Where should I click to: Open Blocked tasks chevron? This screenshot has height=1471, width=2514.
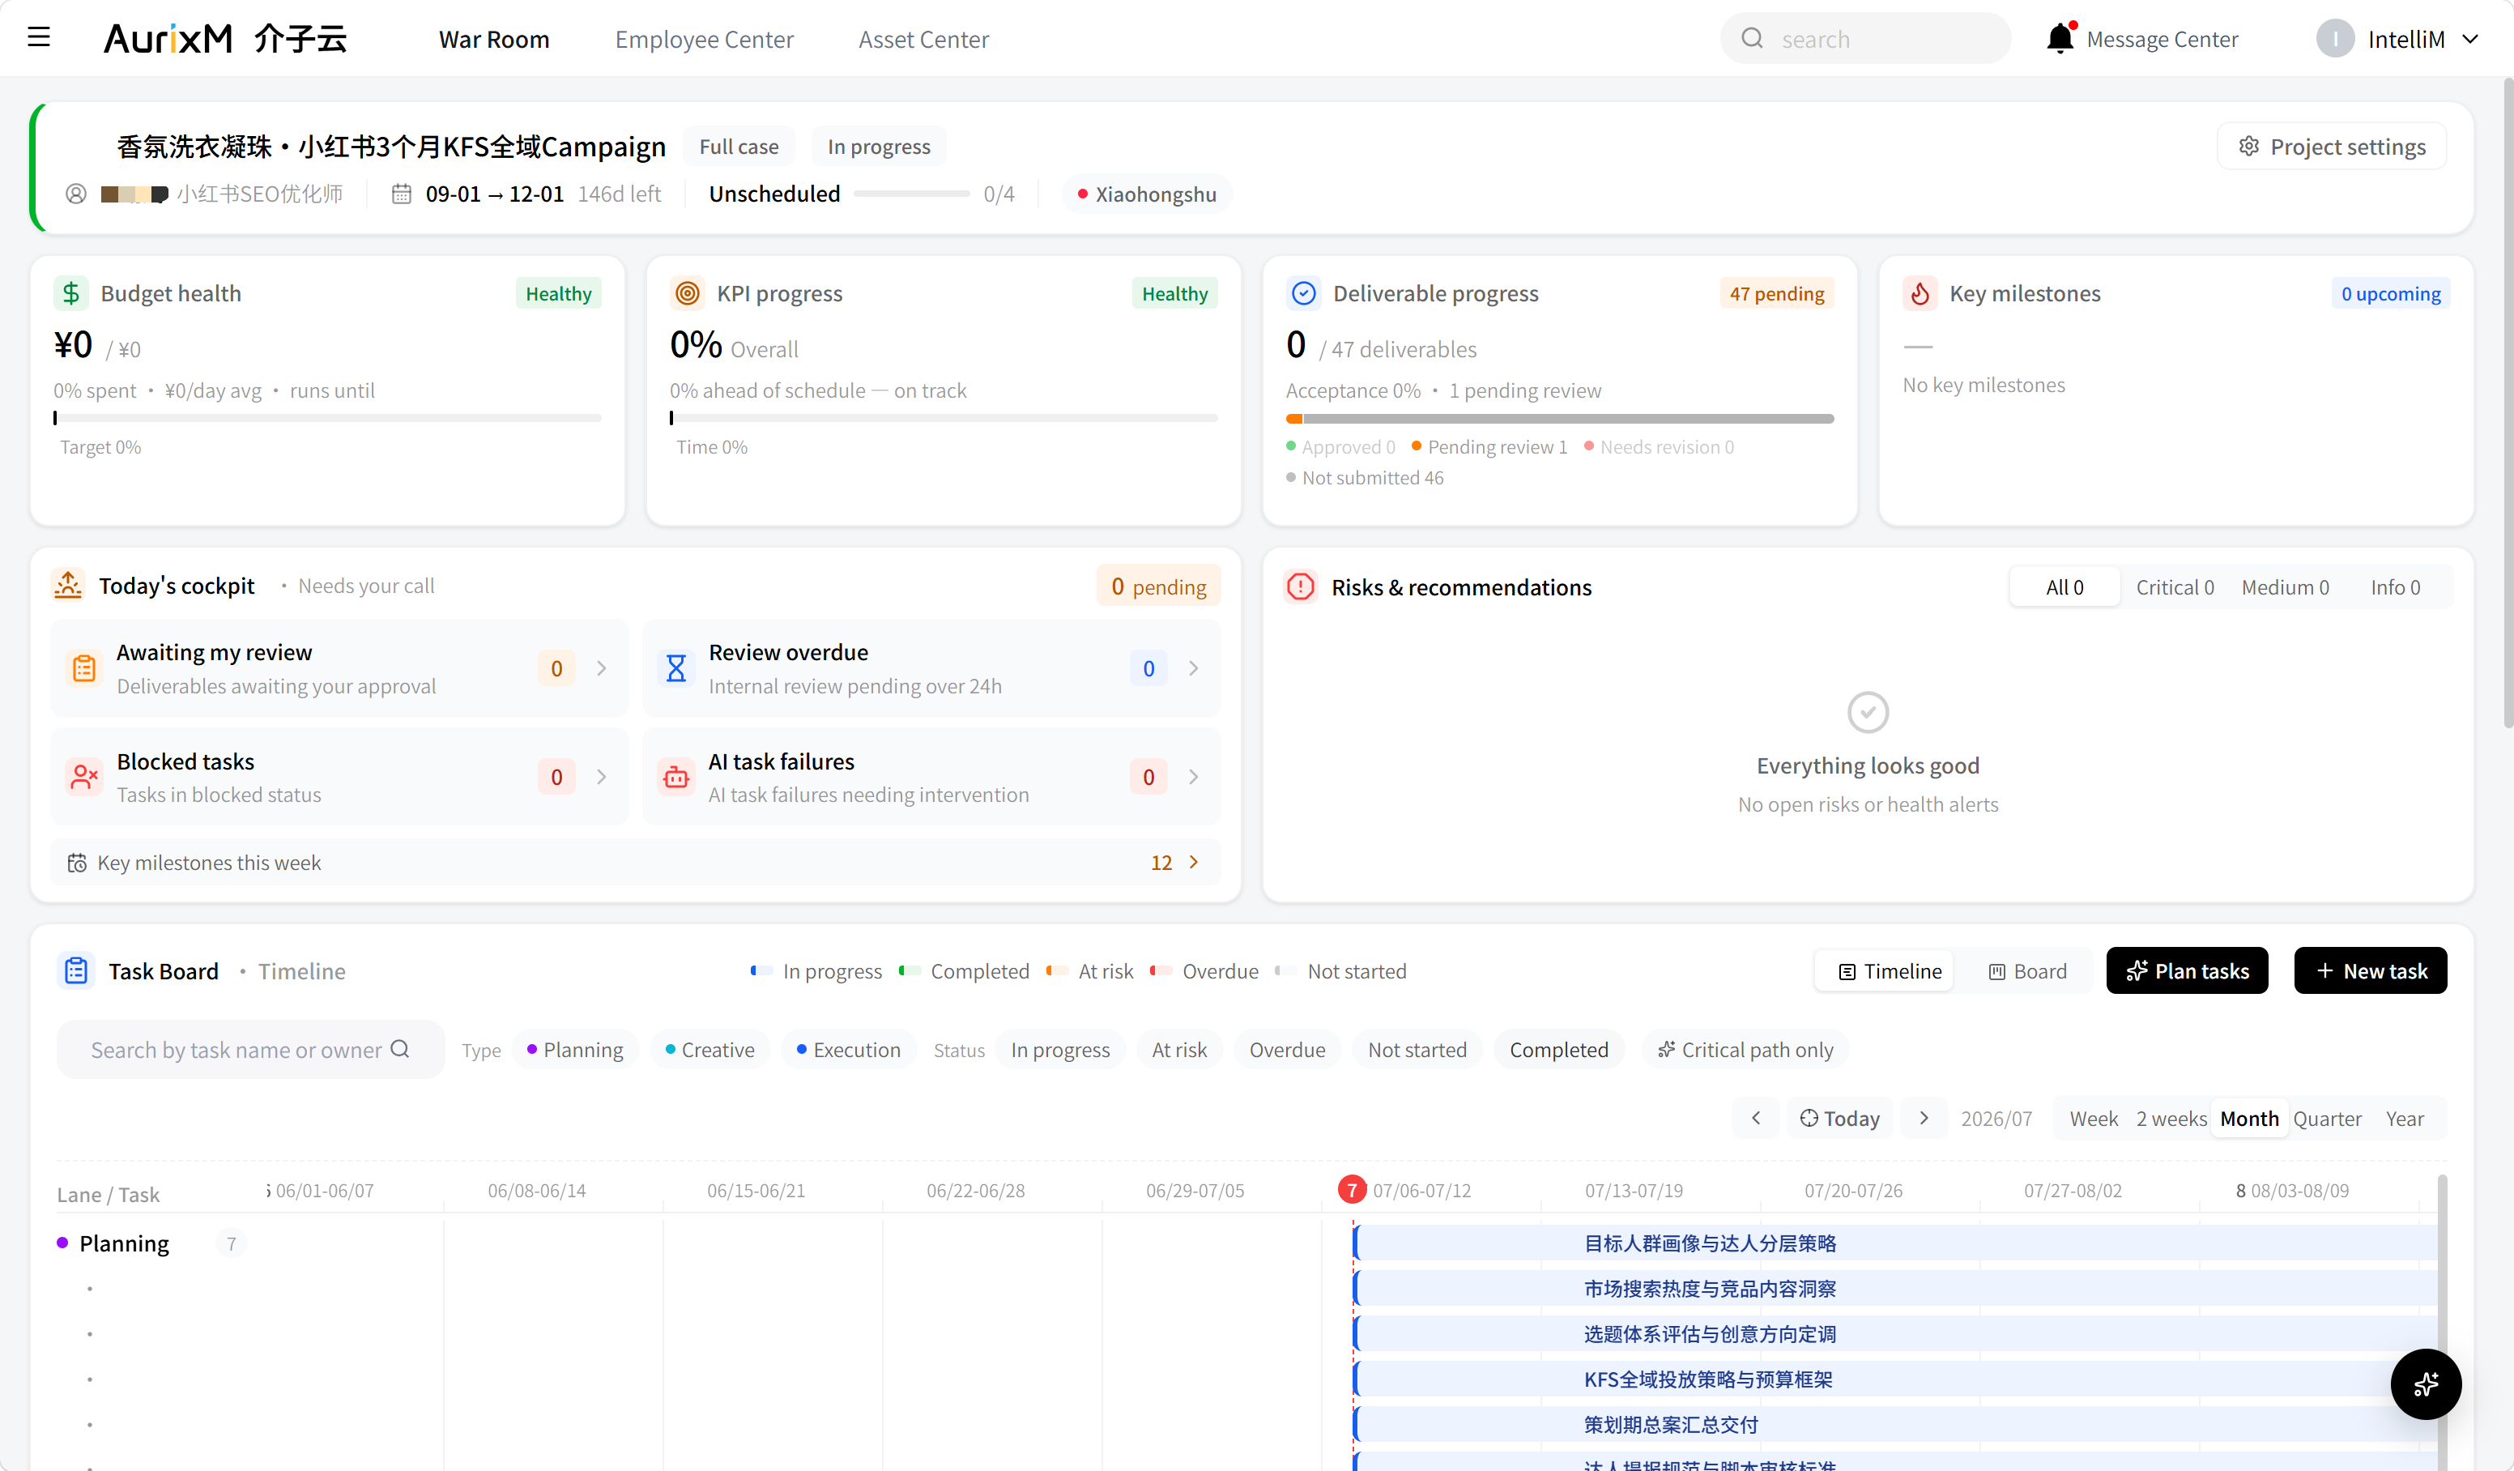(602, 777)
